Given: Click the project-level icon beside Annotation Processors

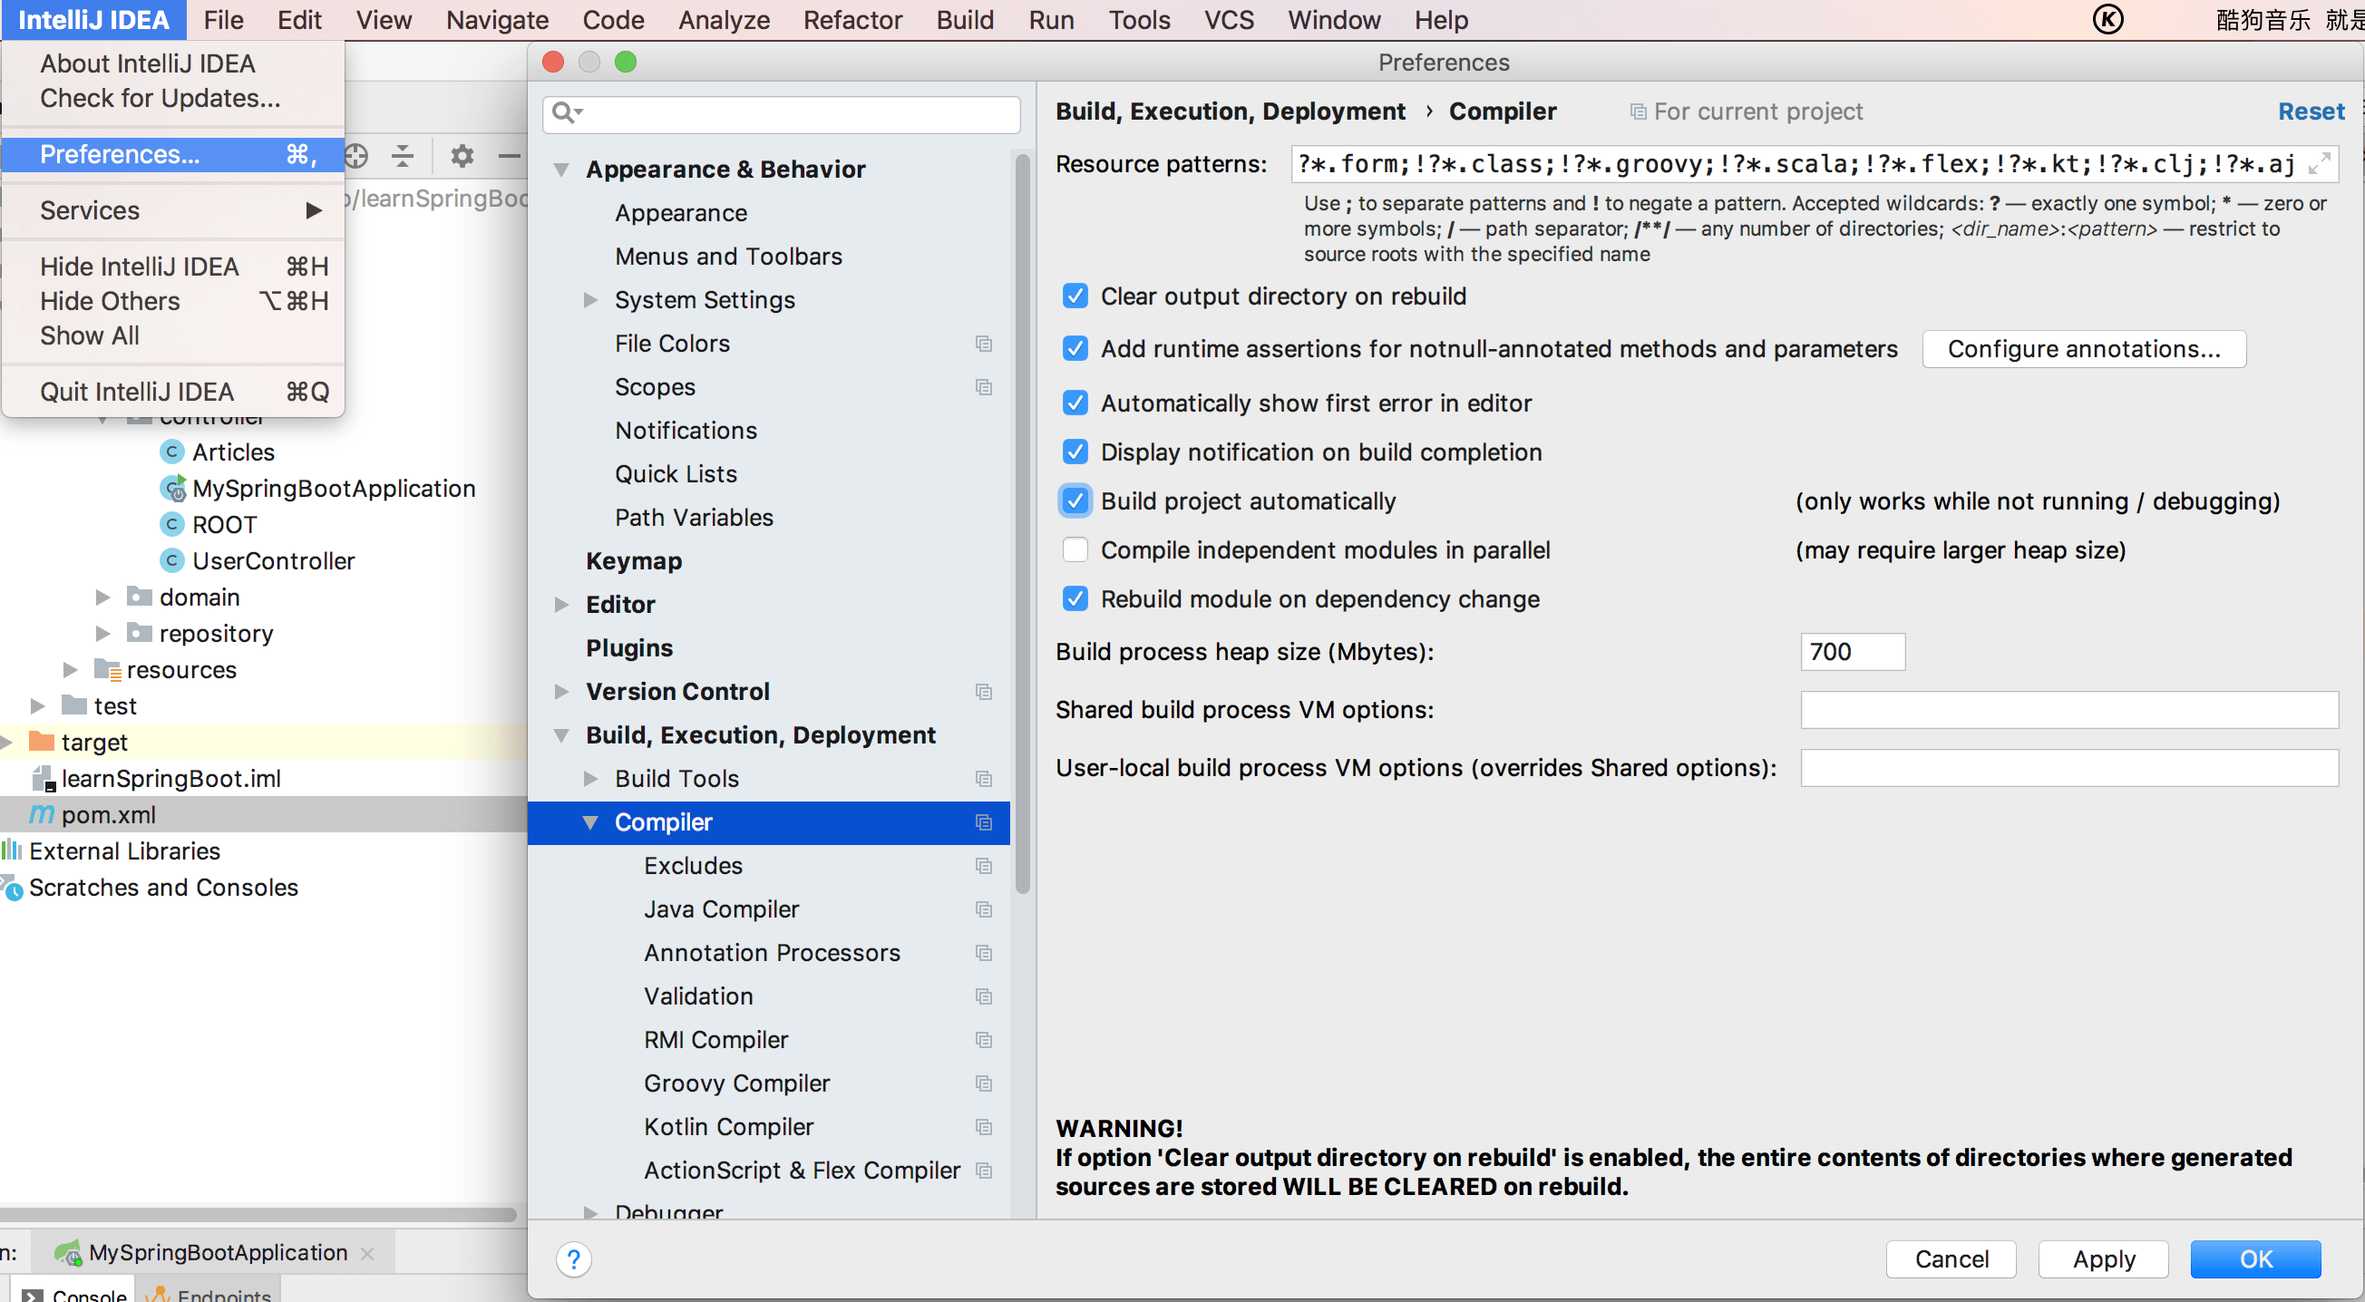Looking at the screenshot, I should point(983,953).
